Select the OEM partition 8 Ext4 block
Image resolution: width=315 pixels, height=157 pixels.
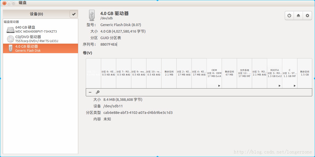pyautogui.click(x=214, y=73)
